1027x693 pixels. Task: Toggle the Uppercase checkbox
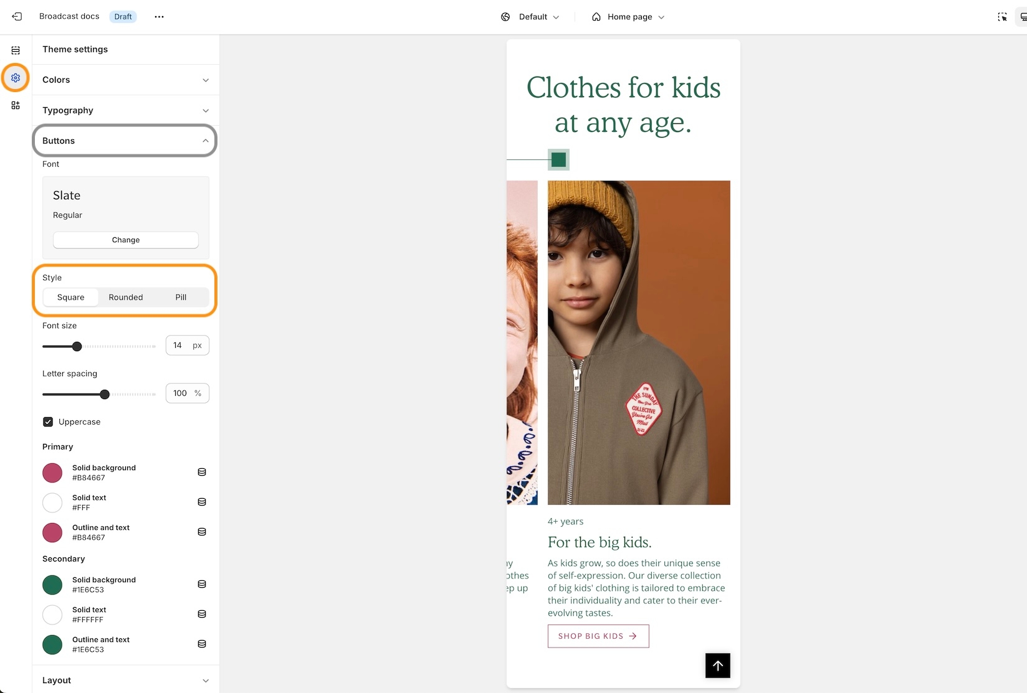[48, 422]
